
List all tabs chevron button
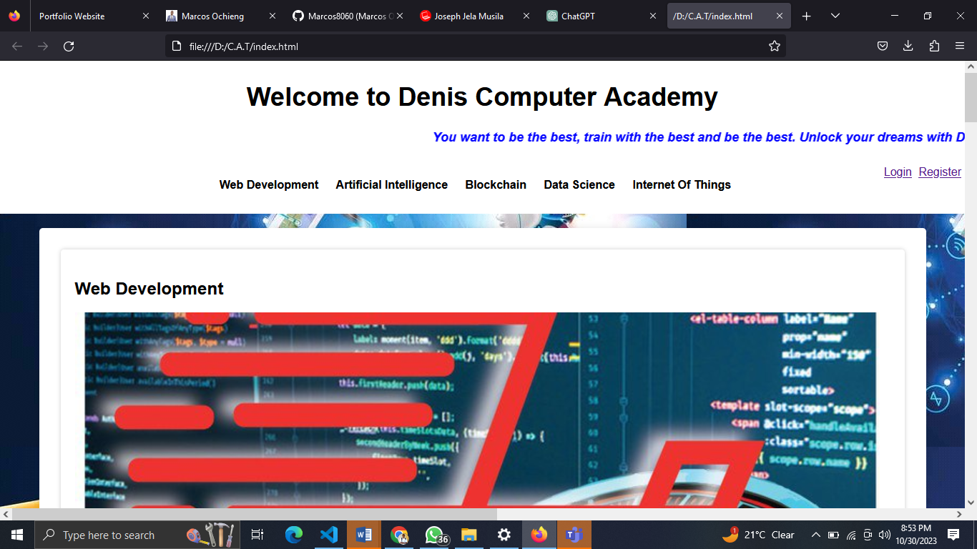[835, 16]
